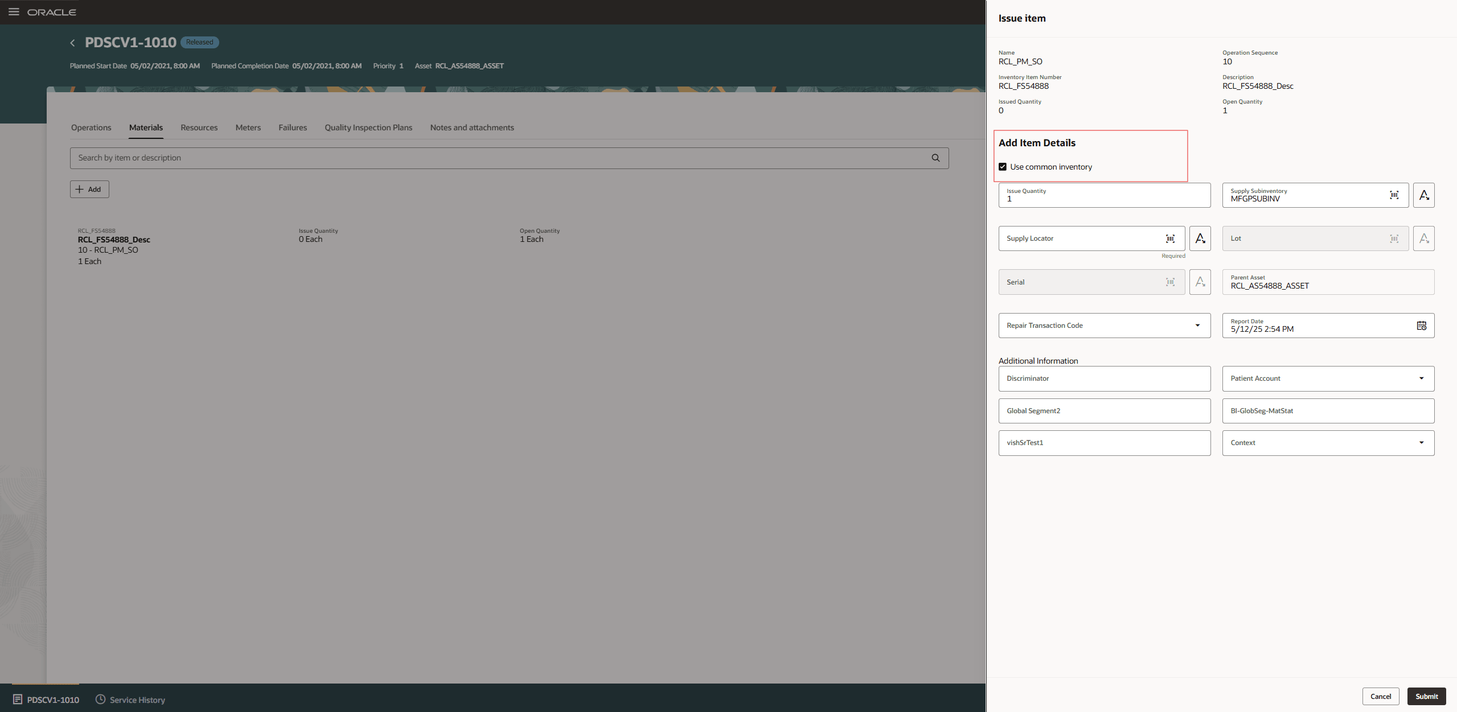The image size is (1457, 712).
Task: Click the back arrow beside PDSCV1-1010
Action: click(72, 43)
